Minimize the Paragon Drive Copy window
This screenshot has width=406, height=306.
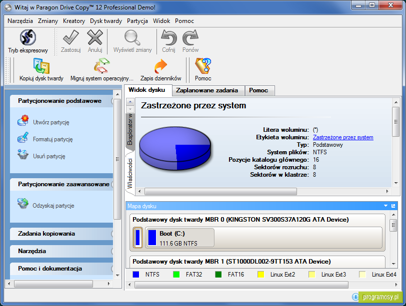pyautogui.click(x=358, y=5)
